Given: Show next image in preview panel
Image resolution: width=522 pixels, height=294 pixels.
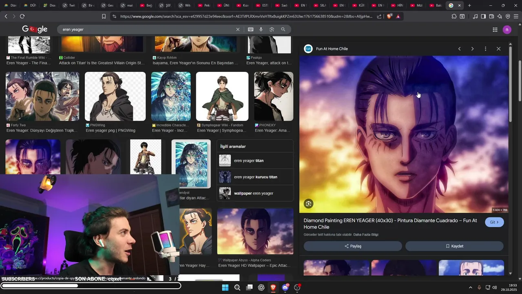Looking at the screenshot, I should (472, 49).
